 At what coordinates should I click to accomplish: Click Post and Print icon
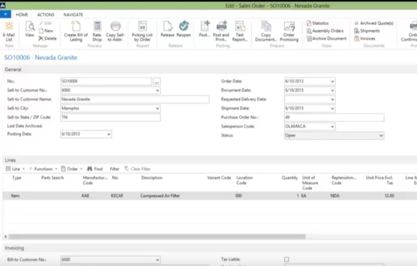(222, 30)
